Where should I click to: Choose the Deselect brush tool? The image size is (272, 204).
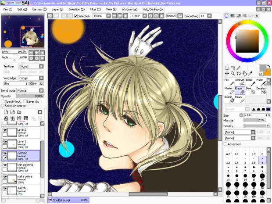261,91
